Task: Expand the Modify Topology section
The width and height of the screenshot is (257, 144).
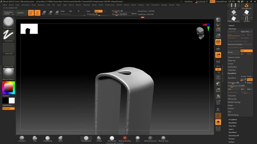Action: (234, 102)
